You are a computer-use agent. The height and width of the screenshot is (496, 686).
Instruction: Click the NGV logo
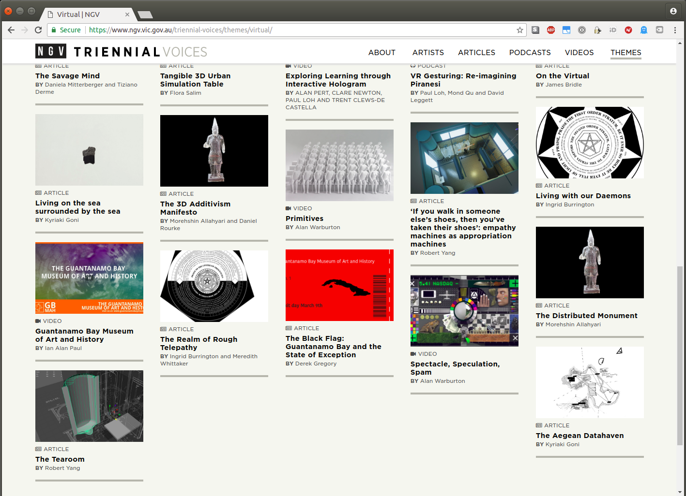(51, 51)
